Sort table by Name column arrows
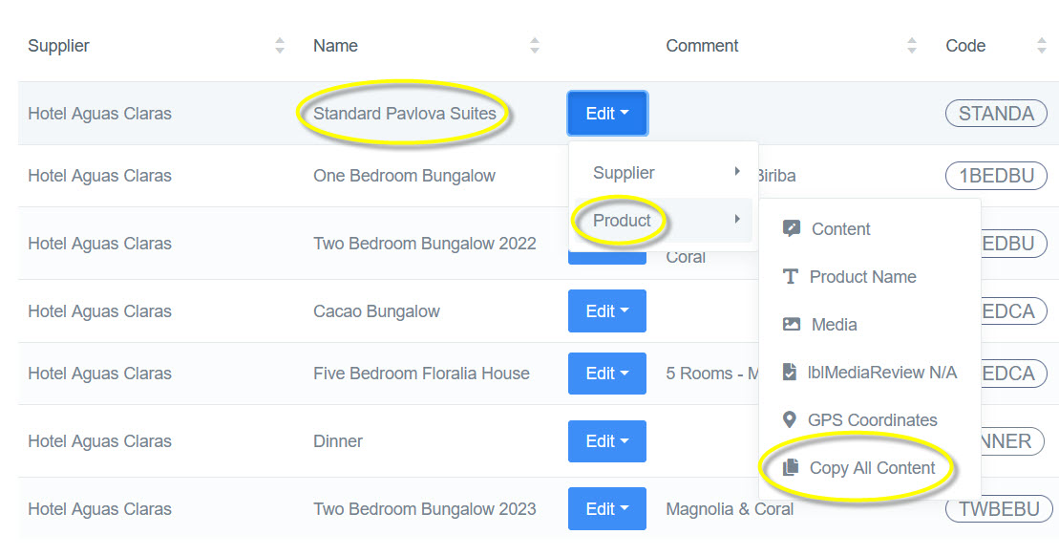 535,46
